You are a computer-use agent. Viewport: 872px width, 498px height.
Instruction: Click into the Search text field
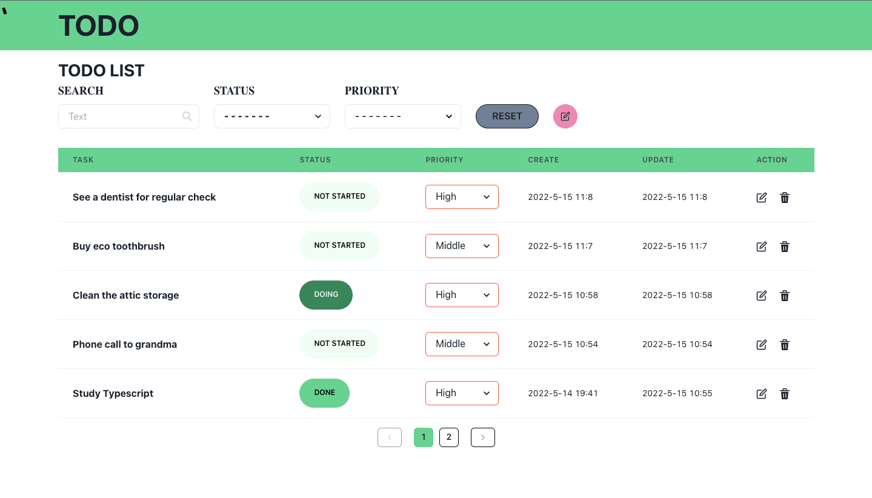(x=121, y=116)
